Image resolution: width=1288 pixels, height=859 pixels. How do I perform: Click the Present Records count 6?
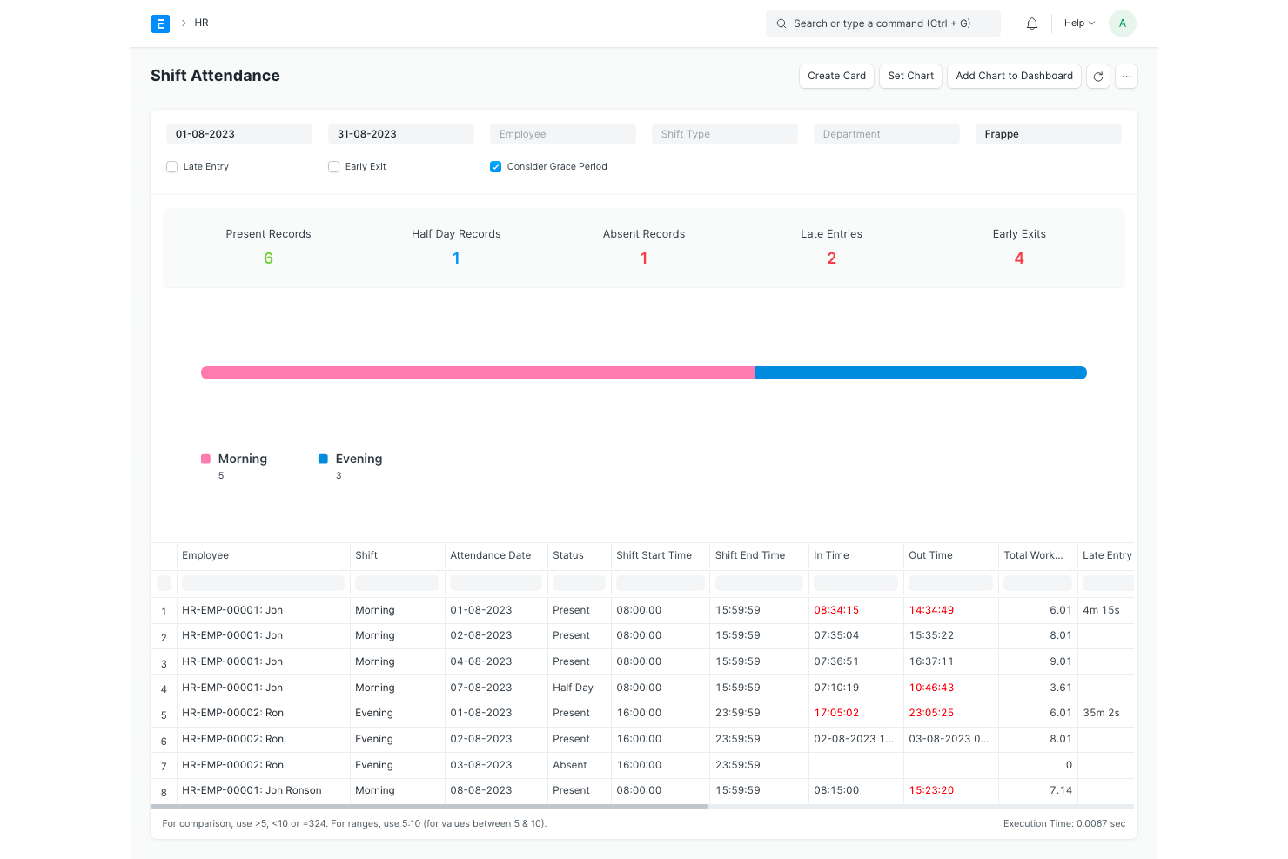268,258
